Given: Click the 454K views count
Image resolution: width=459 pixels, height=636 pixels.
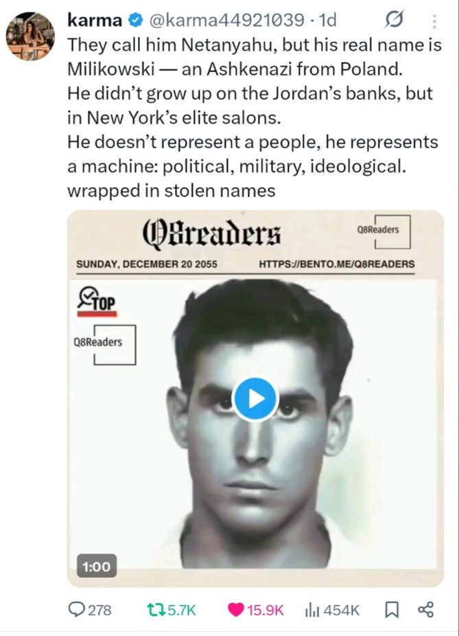Looking at the screenshot, I should tap(341, 610).
